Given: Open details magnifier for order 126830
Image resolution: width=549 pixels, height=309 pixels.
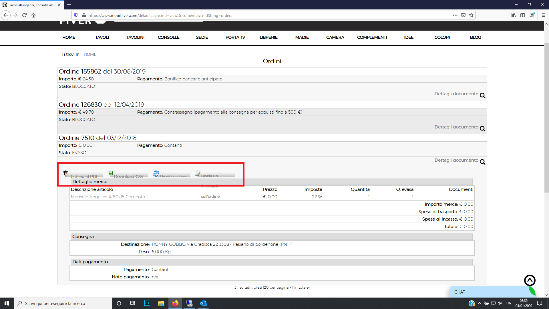Looking at the screenshot, I should (x=483, y=129).
